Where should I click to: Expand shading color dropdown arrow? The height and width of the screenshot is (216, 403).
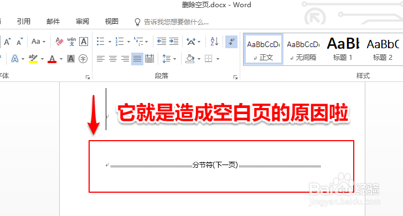point(199,59)
